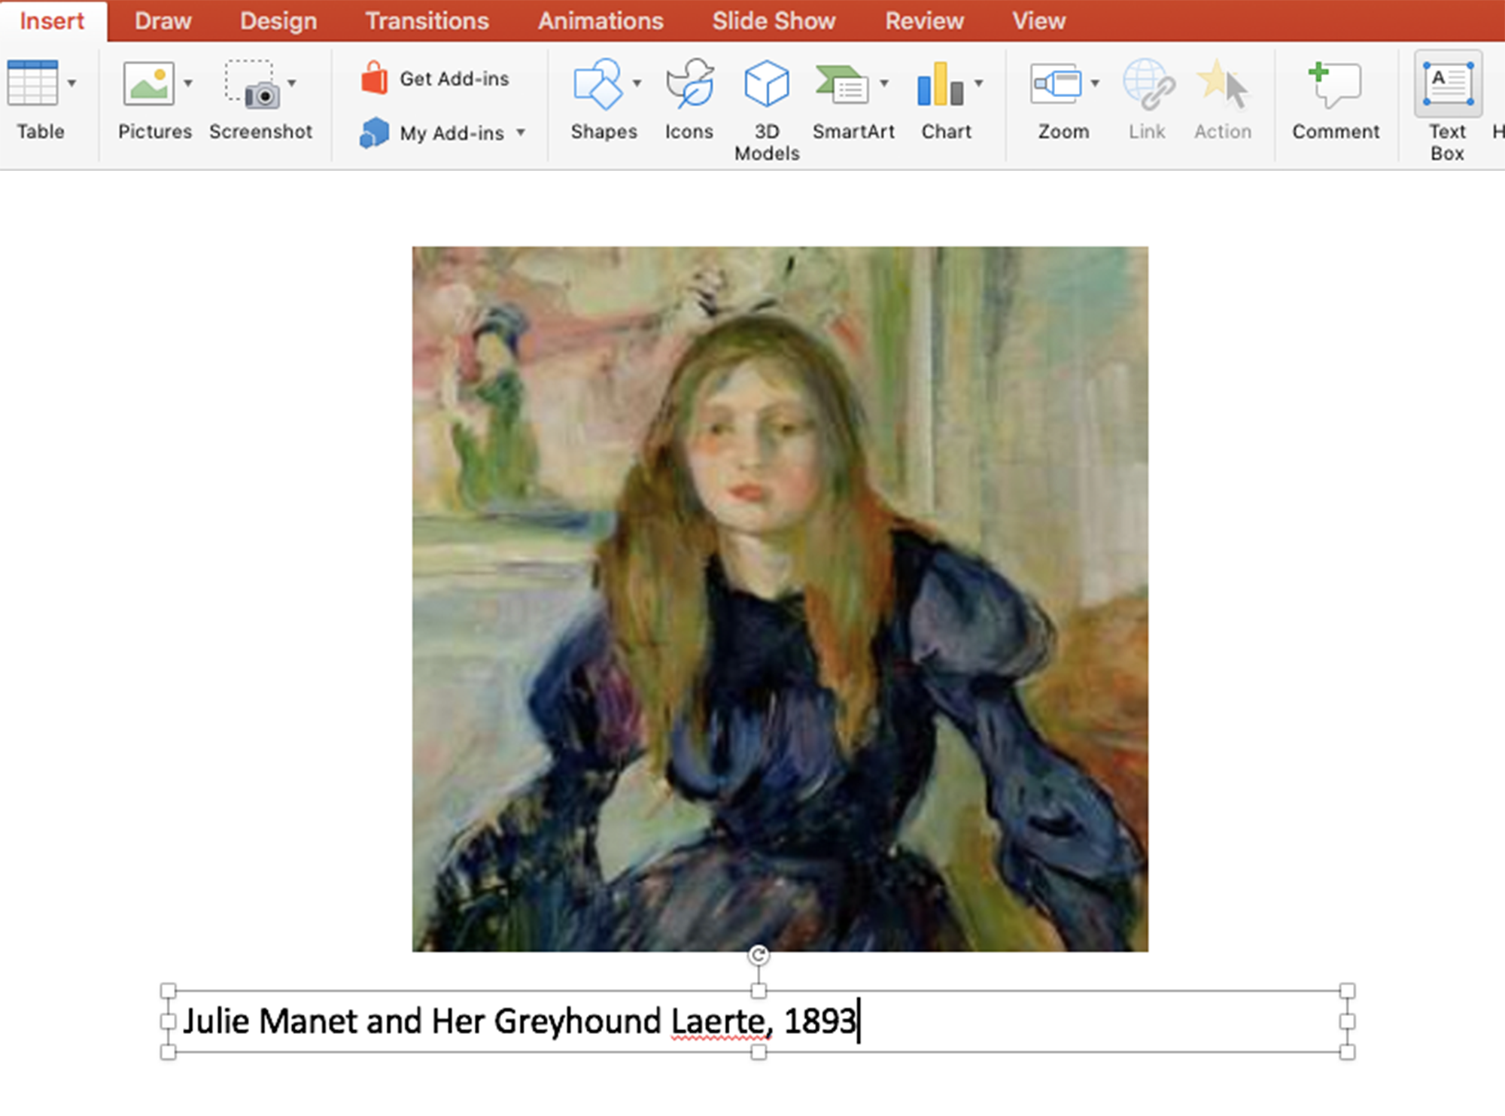This screenshot has width=1505, height=1116.
Task: Click the top-left resize handle of text box
Action: point(169,991)
